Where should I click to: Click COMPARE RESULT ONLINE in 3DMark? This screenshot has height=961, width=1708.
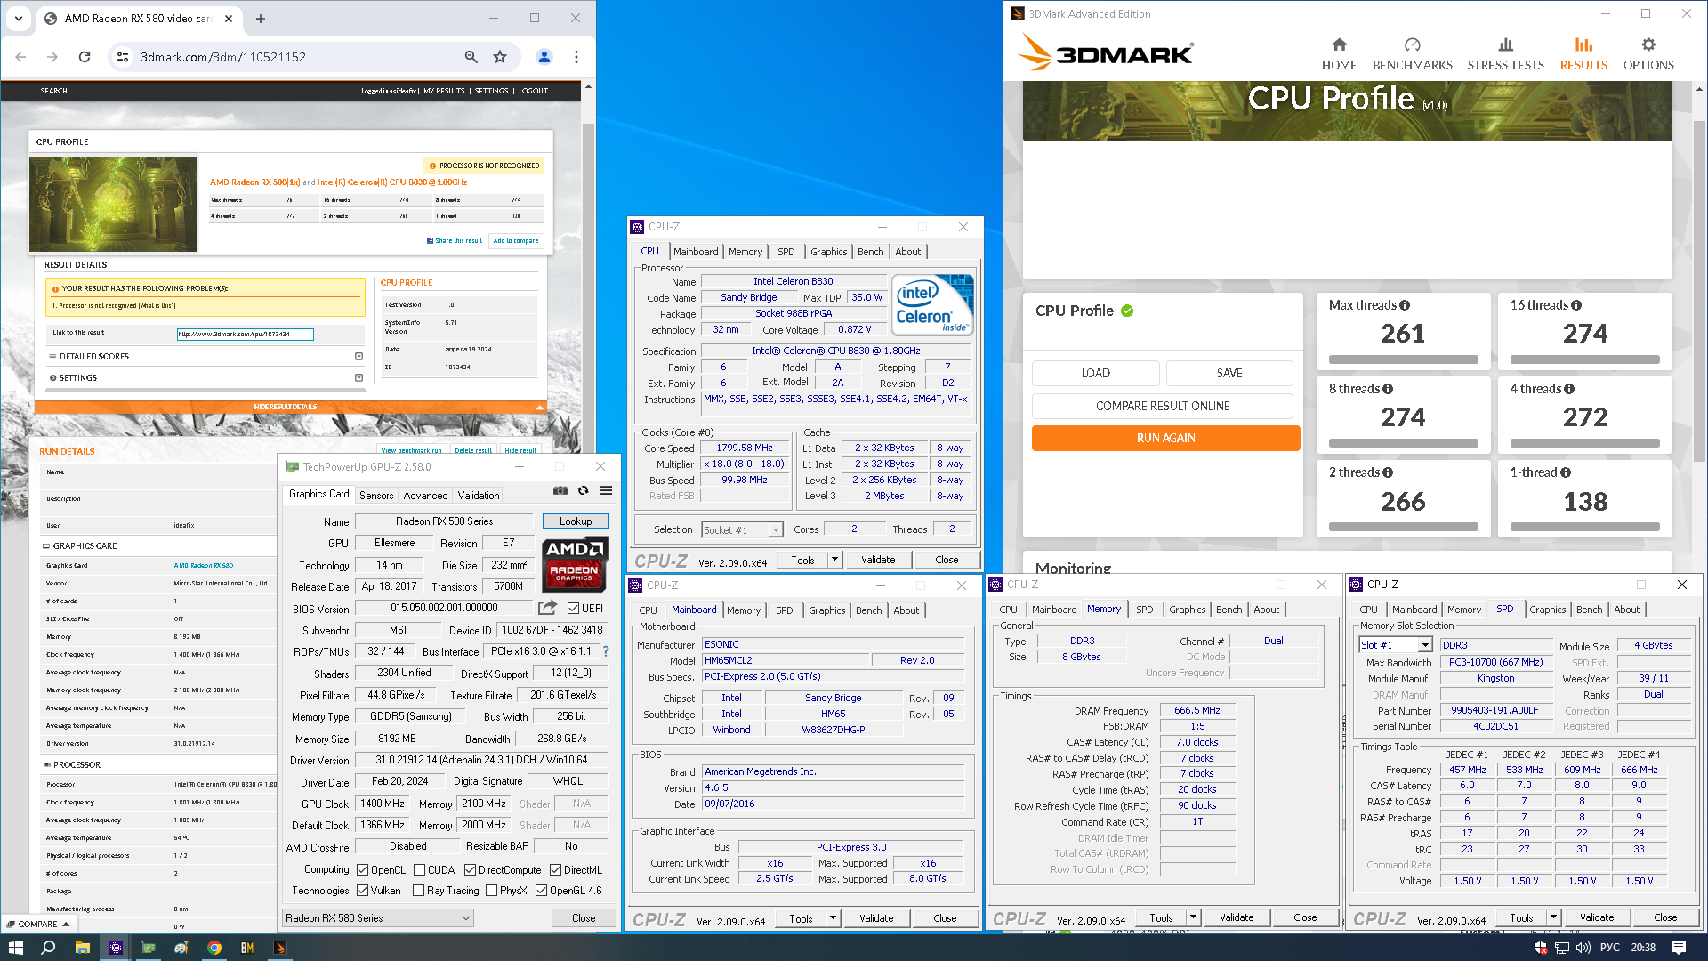1162,406
